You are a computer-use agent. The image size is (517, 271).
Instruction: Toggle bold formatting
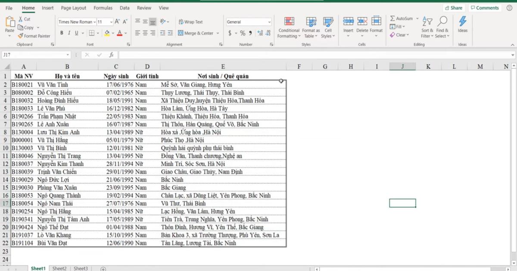[x=62, y=33]
